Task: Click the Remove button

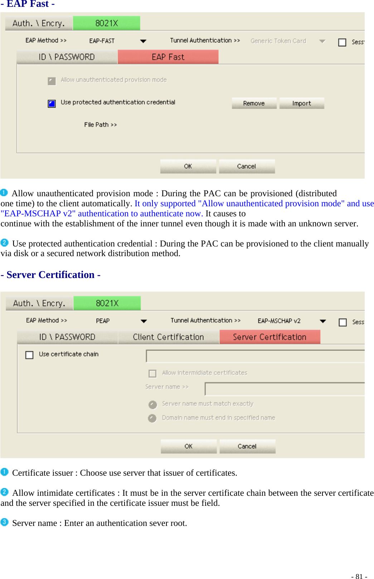Action: [254, 103]
